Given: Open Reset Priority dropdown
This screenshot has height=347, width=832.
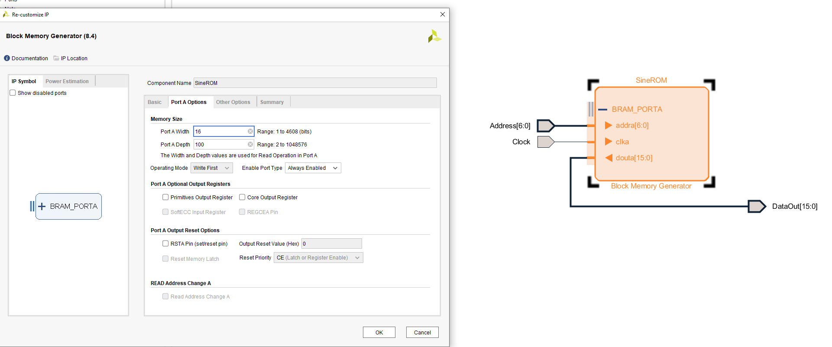Looking at the screenshot, I should click(x=318, y=258).
